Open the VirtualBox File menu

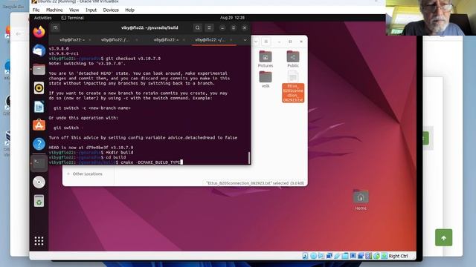36,10
